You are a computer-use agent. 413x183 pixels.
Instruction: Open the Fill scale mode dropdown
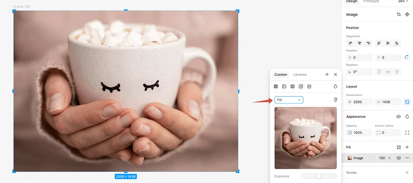289,100
